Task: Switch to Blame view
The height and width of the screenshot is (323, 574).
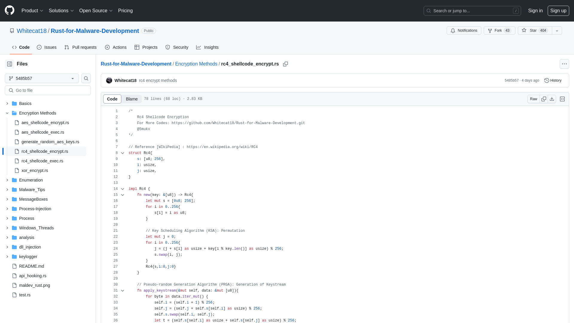Action: click(x=132, y=99)
